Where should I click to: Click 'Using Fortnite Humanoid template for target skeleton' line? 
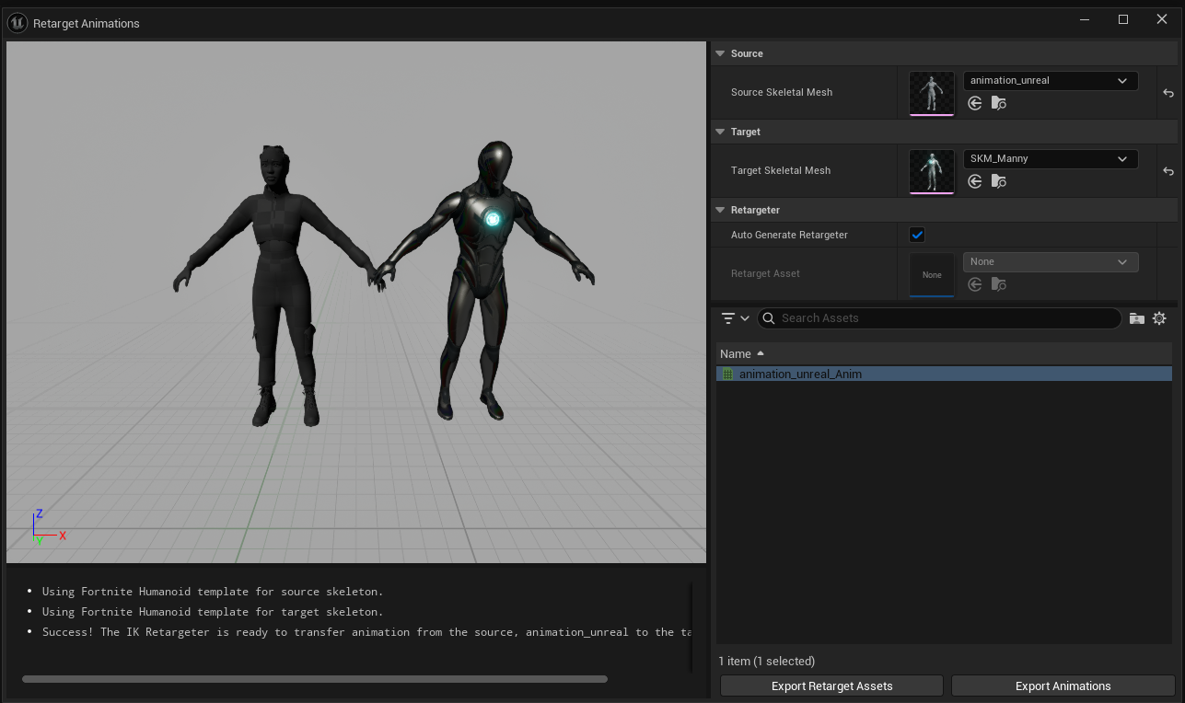[x=213, y=612]
